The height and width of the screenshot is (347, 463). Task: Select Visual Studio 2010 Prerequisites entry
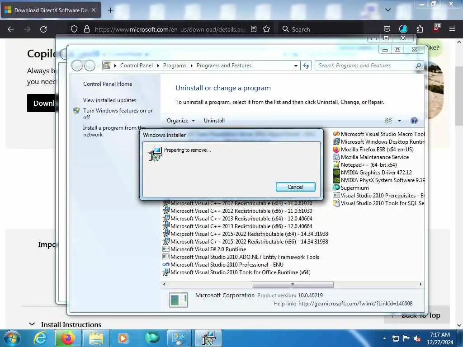tap(378, 195)
